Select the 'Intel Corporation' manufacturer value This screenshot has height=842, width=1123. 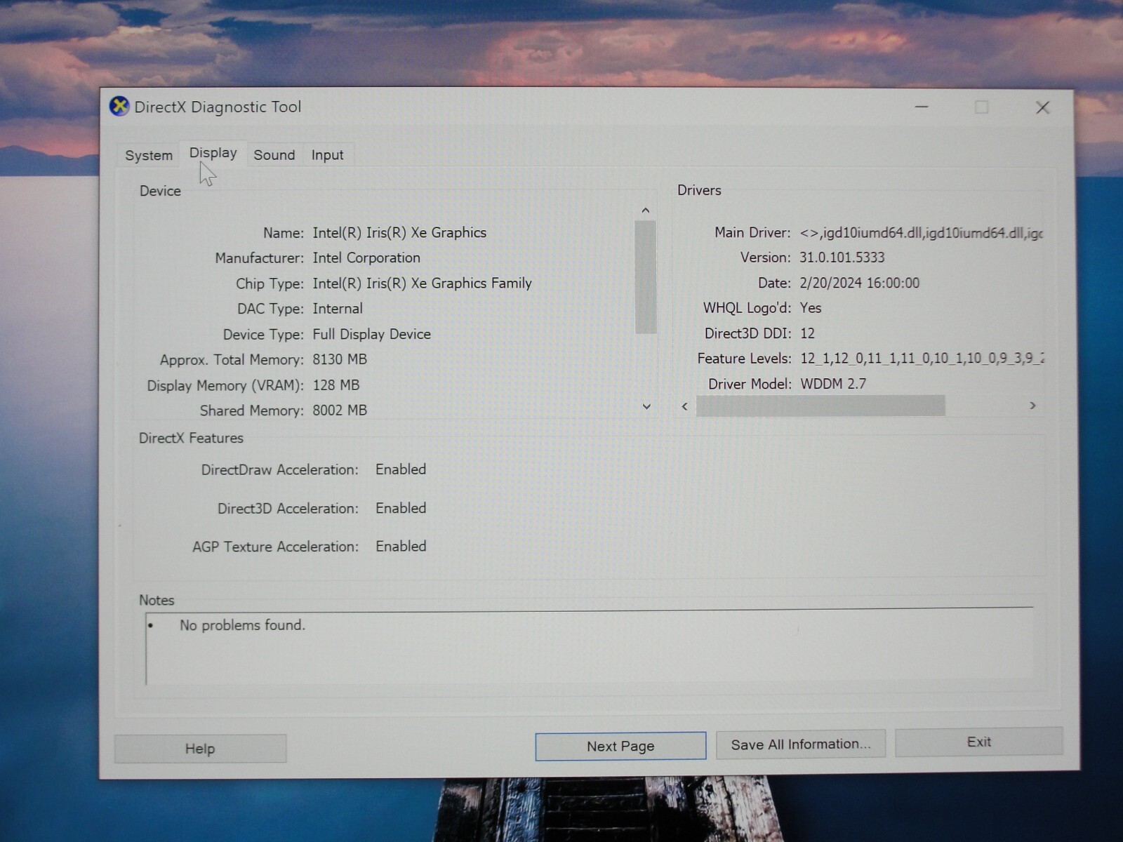(366, 258)
